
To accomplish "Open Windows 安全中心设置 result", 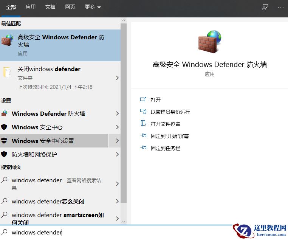I will click(x=54, y=141).
